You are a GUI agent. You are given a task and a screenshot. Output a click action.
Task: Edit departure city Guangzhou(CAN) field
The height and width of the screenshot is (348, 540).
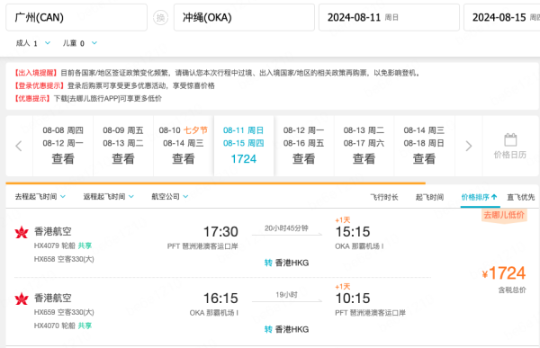(76, 18)
